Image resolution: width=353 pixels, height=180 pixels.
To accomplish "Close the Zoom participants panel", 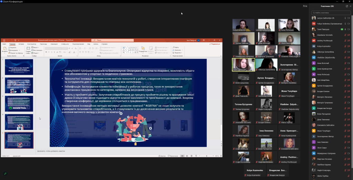I will click(x=350, y=6).
